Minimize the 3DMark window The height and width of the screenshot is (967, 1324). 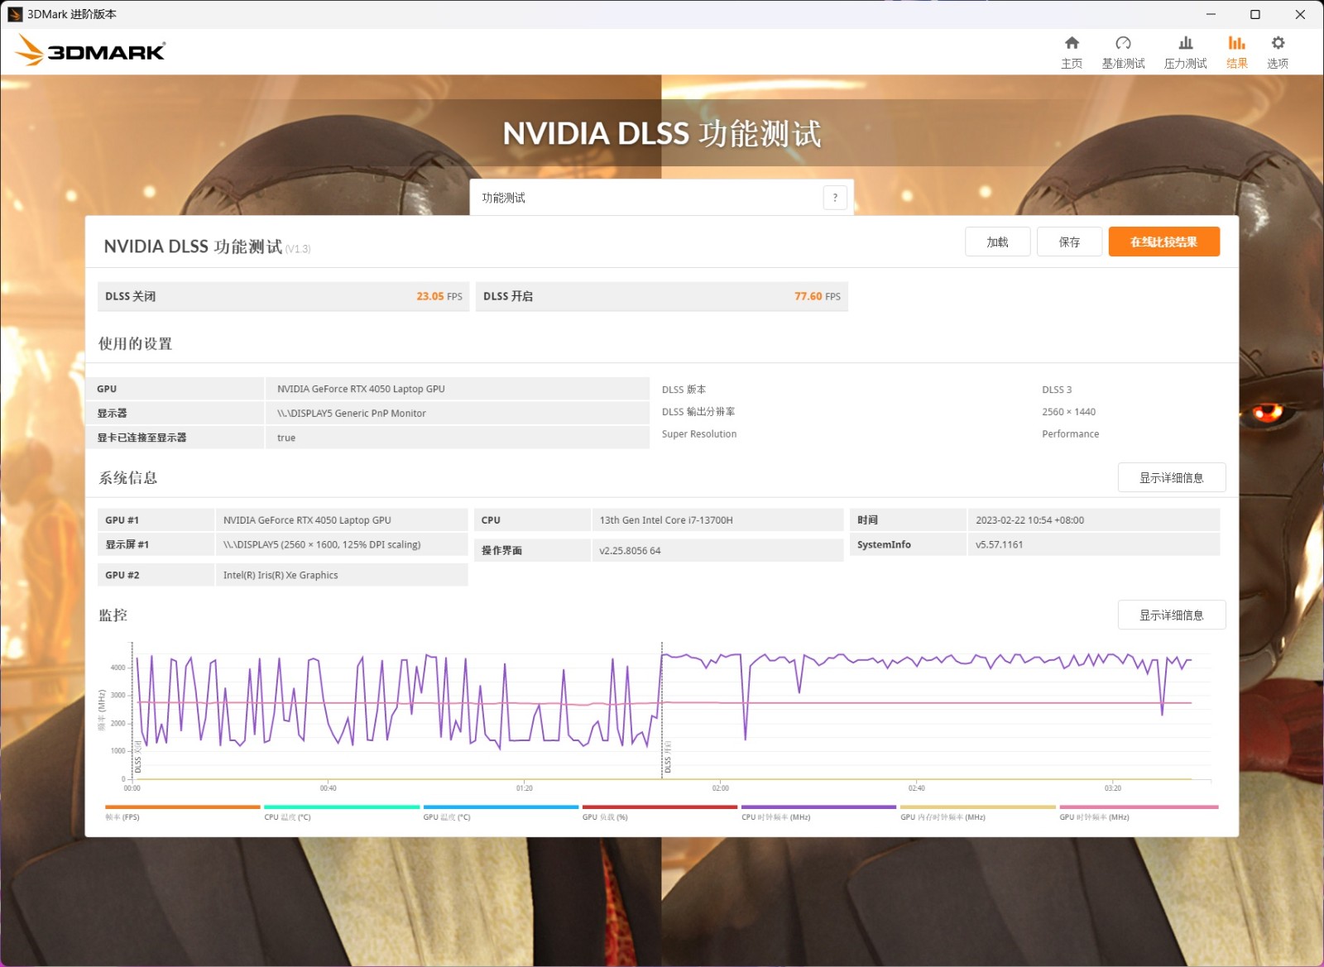tap(1211, 14)
